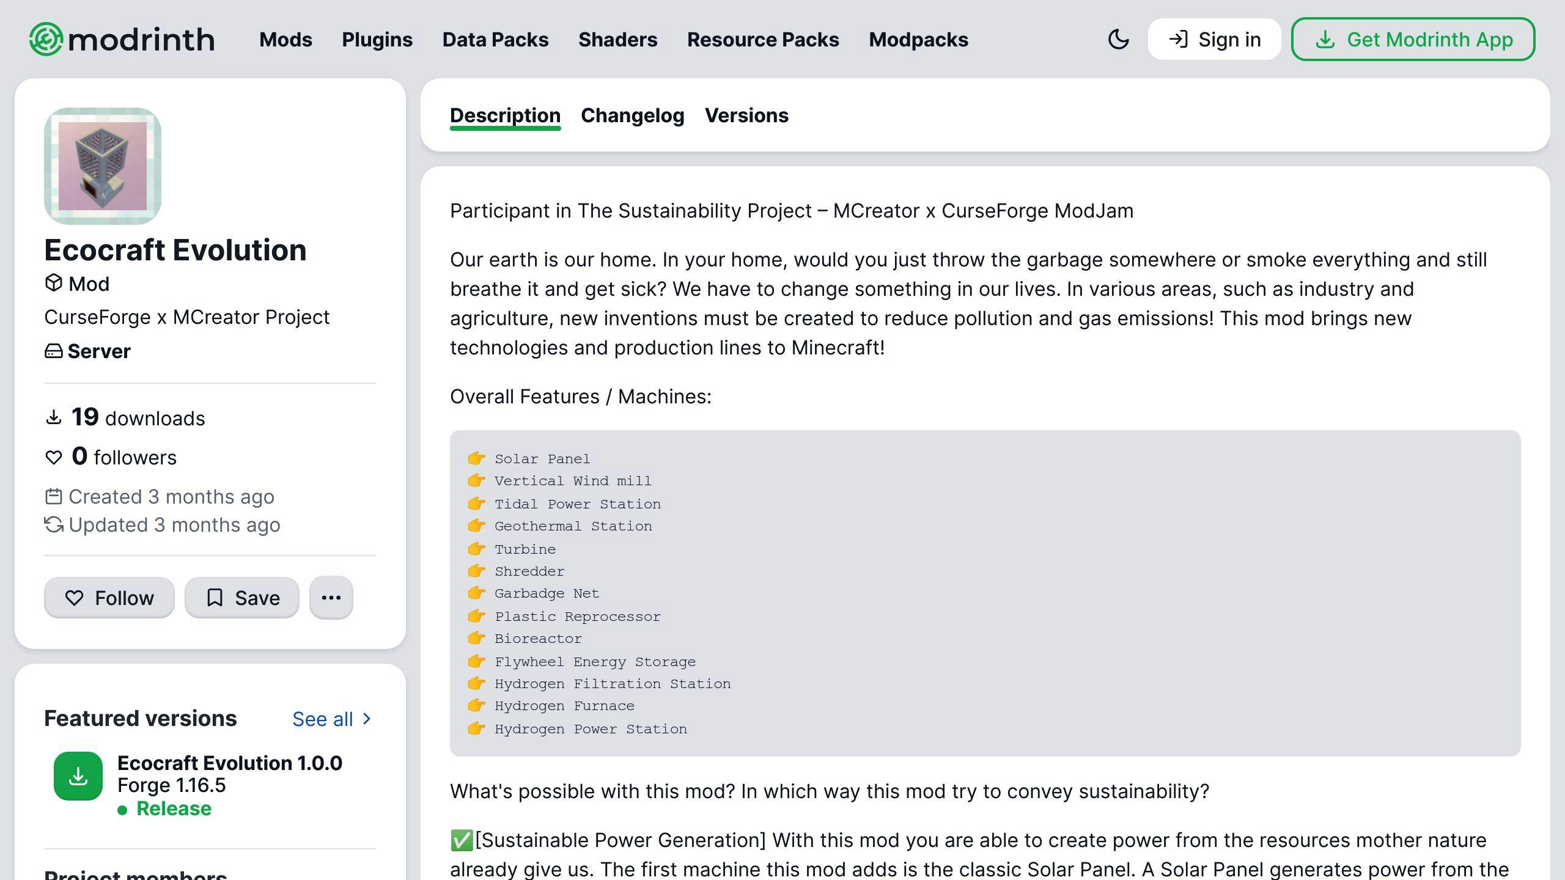Viewport: 1565px width, 880px height.
Task: Open the Mods navigation menu item
Action: click(286, 38)
